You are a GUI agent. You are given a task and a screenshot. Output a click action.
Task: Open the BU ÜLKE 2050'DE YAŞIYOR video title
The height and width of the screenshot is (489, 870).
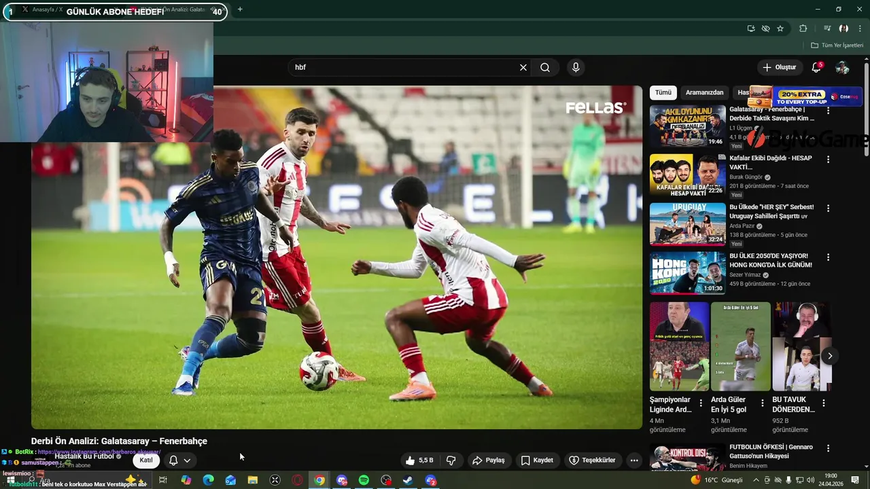[x=771, y=261]
